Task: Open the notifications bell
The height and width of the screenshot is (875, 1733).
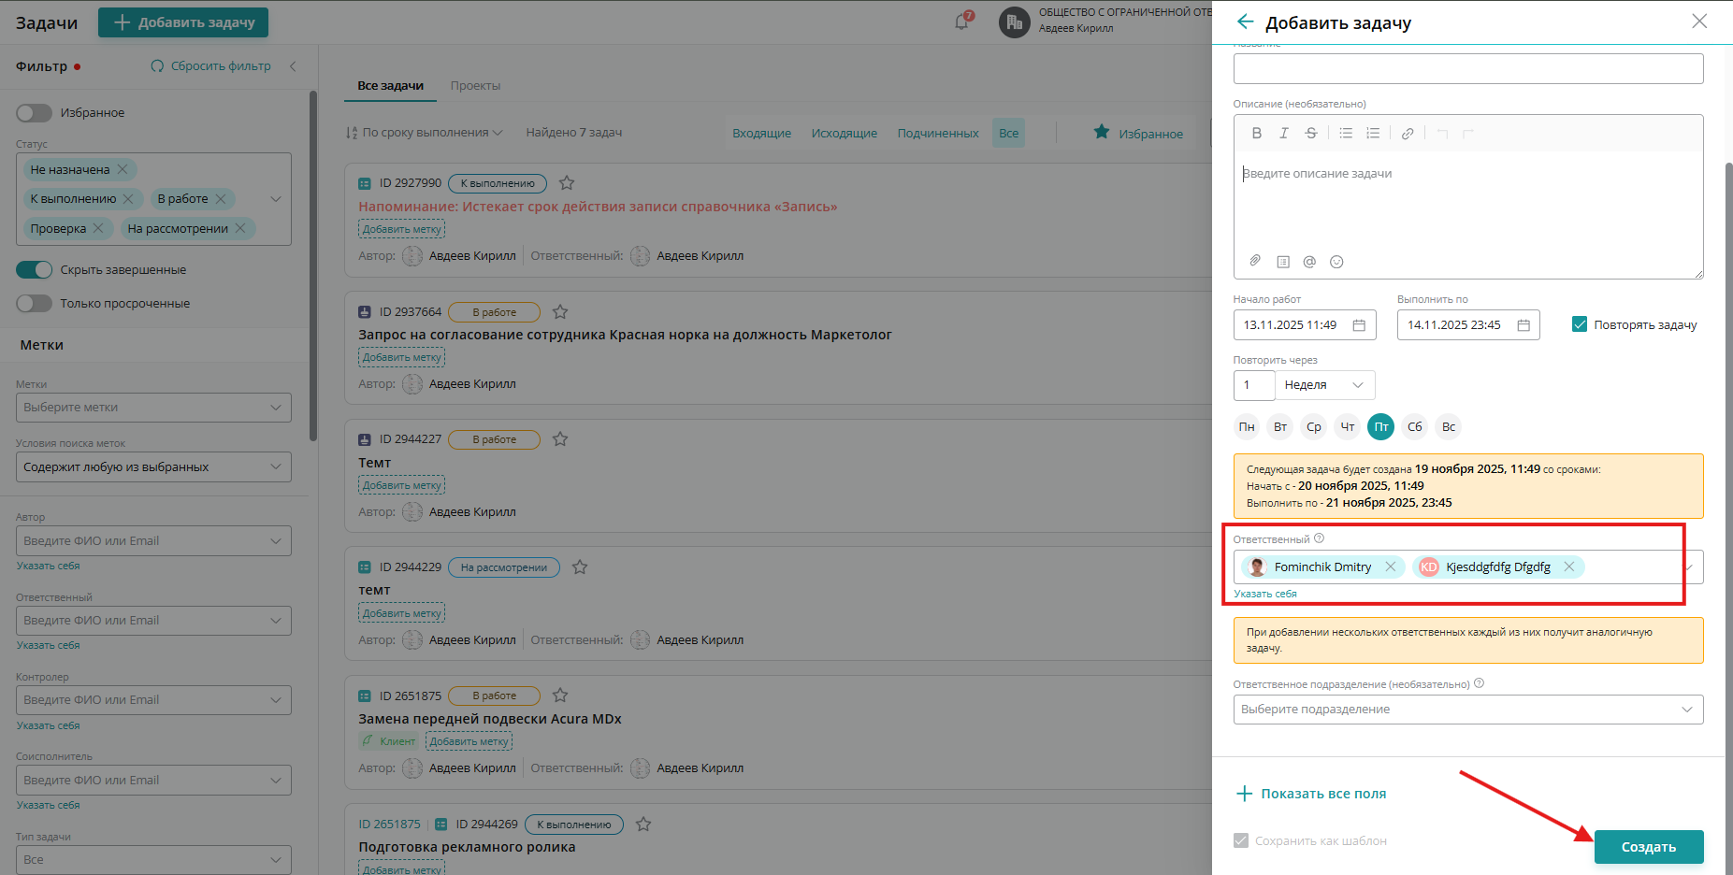Action: point(961,22)
